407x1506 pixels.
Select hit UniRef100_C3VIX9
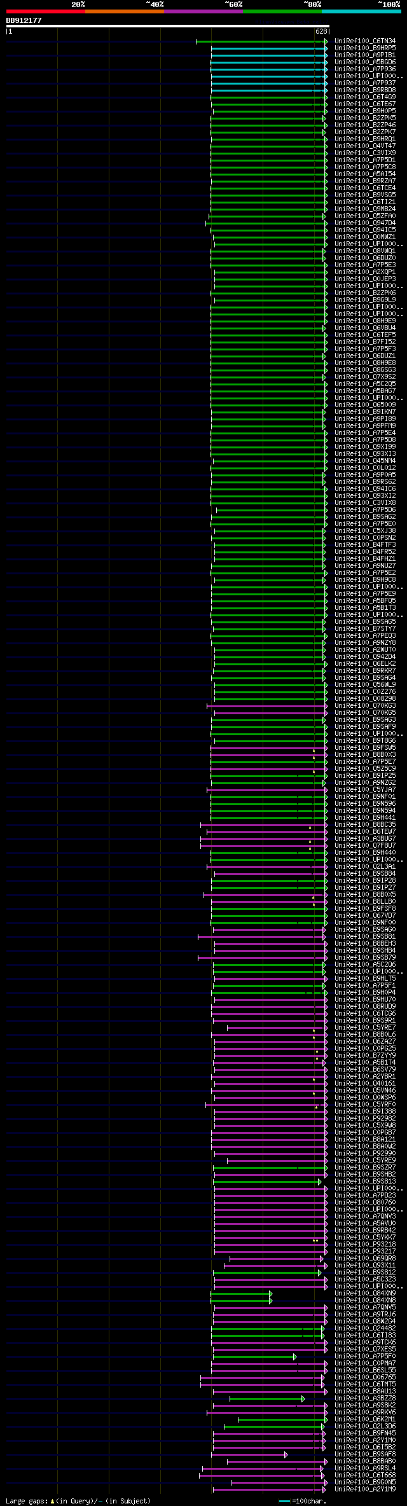pyautogui.click(x=365, y=153)
